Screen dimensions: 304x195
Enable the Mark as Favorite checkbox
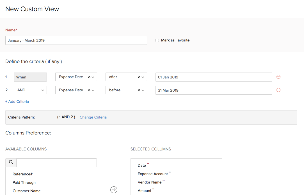coord(157,40)
